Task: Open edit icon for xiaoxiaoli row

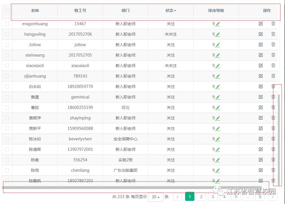Action: tap(261, 65)
